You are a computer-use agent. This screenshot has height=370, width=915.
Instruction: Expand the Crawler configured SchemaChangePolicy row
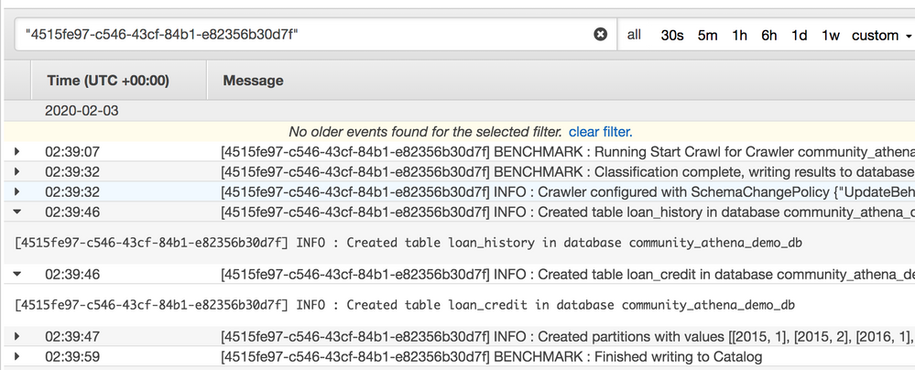16,191
